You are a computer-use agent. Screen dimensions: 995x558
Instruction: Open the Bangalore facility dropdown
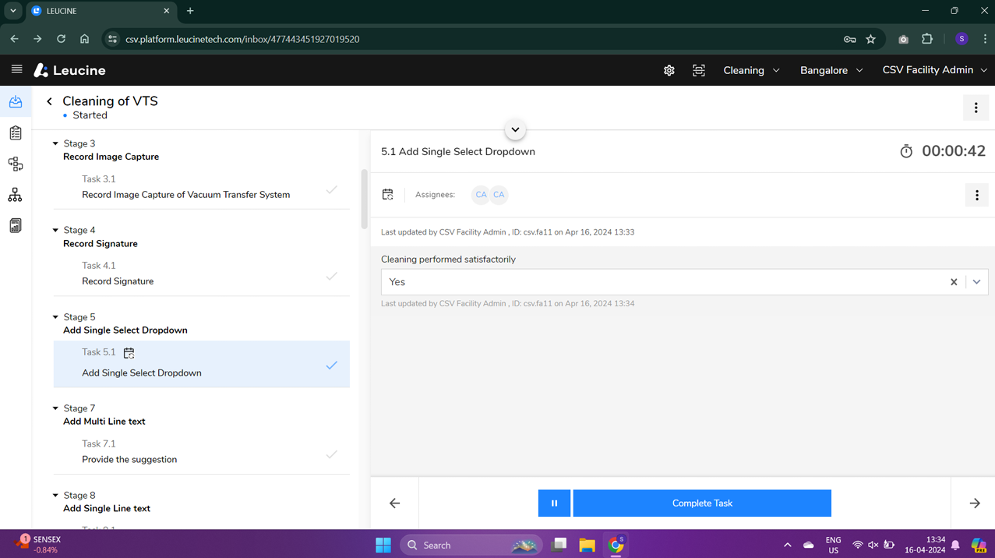tap(831, 70)
